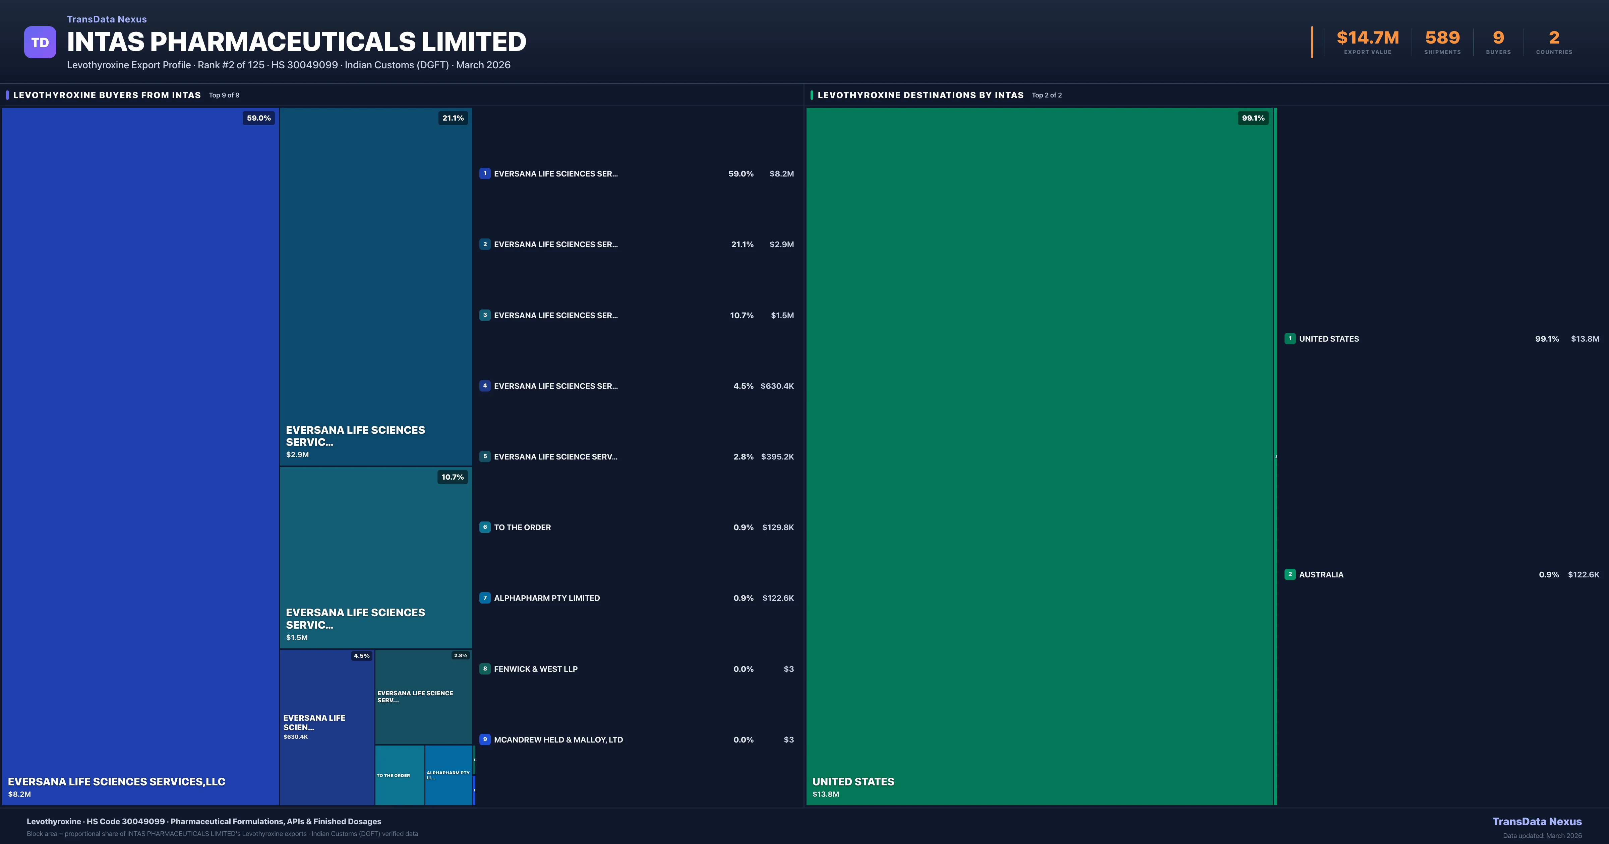
Task: Open the Levothyroxine Destinations By Intas header
Action: coord(920,95)
